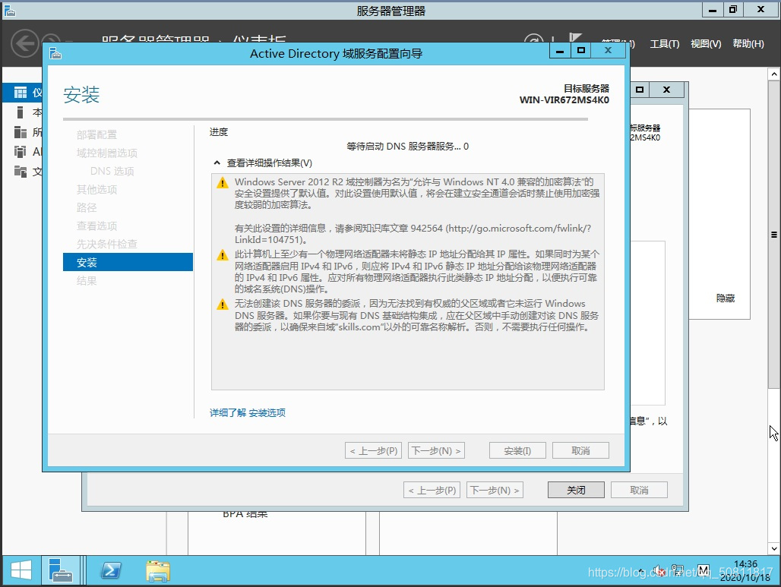This screenshot has width=781, height=587.
Task: Select the 先决条件检查 wizard step
Action: [x=106, y=244]
